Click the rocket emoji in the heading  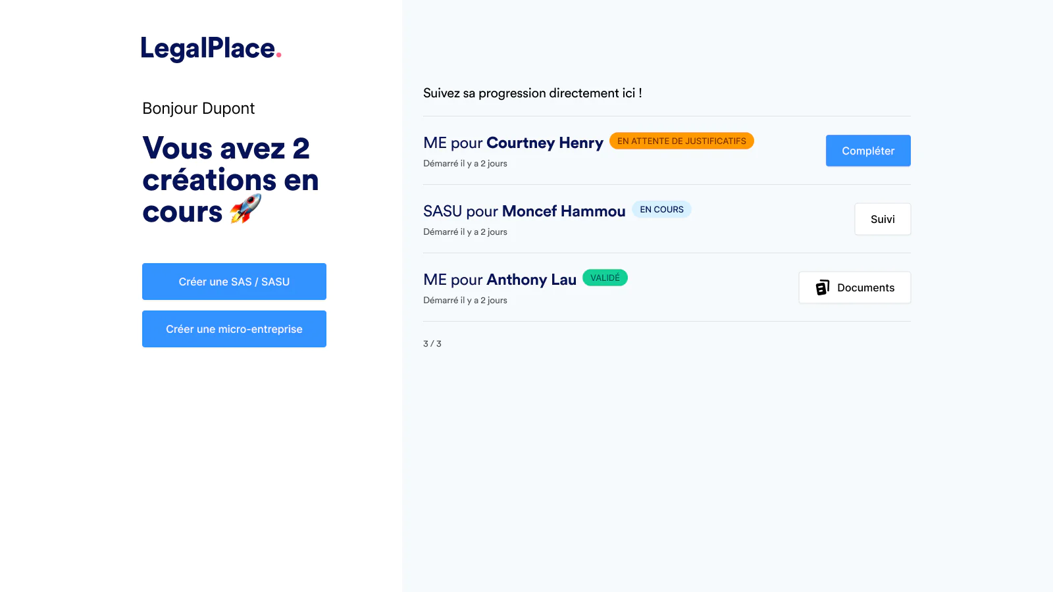[245, 209]
